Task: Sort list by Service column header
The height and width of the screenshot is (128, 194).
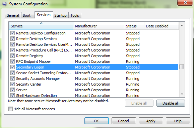Action: [x=41, y=26]
